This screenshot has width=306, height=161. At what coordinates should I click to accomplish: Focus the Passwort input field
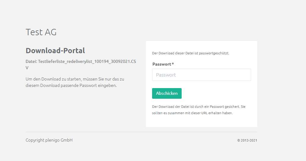tap(201, 75)
